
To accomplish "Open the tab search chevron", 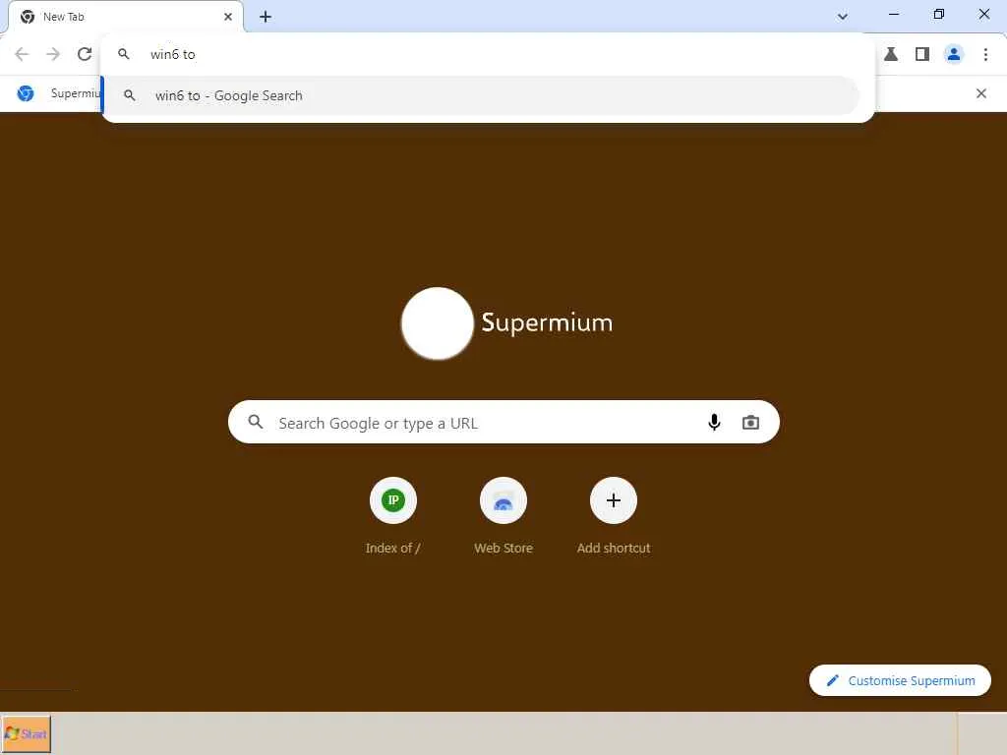I will (x=843, y=17).
